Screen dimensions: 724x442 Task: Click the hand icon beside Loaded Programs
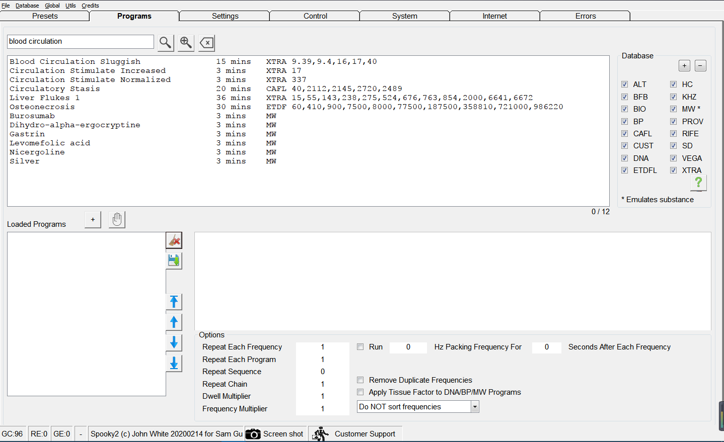click(117, 220)
